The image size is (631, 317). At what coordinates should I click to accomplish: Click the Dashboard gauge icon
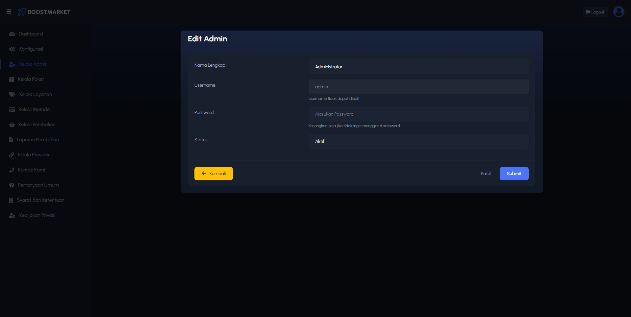[12, 34]
